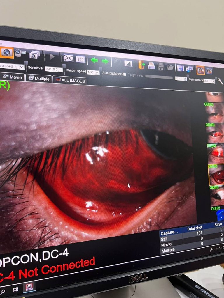This screenshot has height=298, width=224.
Task: Click the blue floppy disk save icon
Action: (x=180, y=68)
